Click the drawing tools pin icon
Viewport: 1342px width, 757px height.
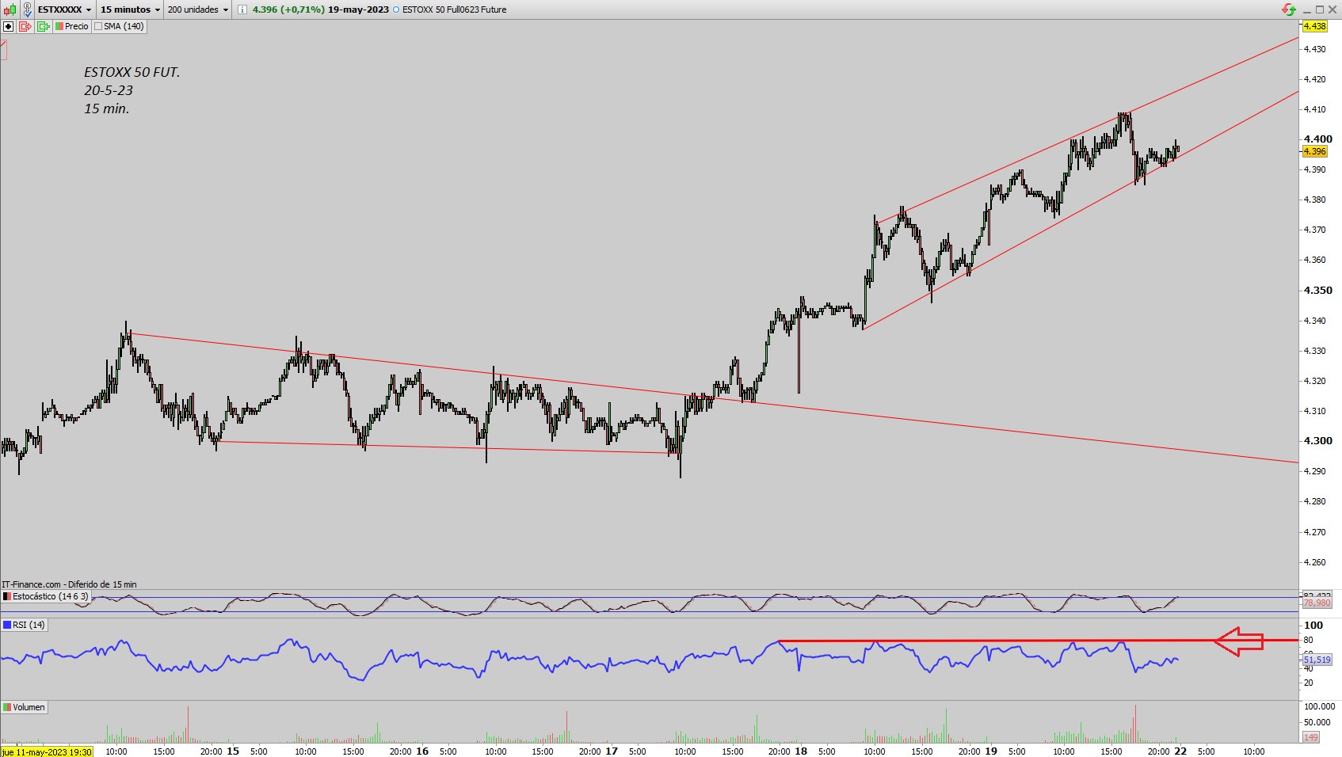pos(28,10)
